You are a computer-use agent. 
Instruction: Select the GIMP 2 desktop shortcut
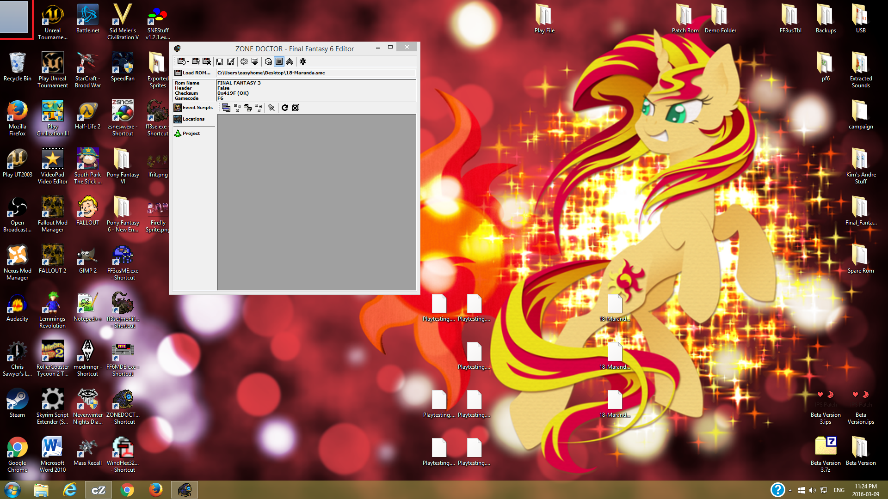pyautogui.click(x=88, y=260)
